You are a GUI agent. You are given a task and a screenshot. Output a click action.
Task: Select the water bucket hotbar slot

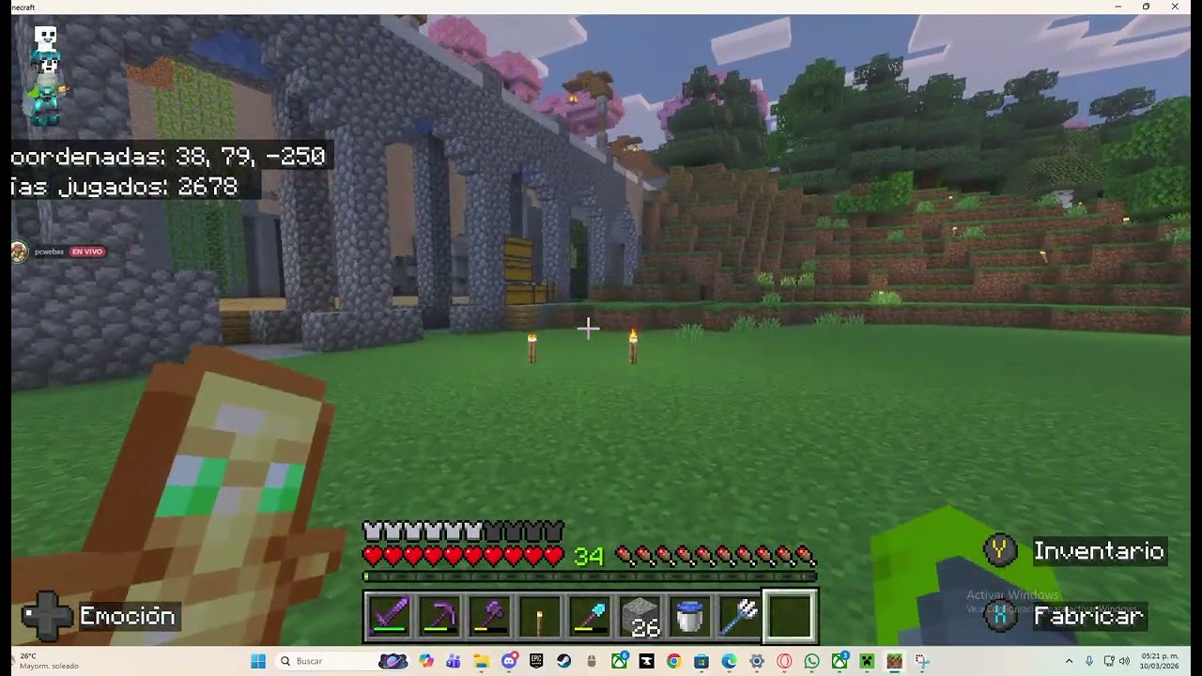(689, 616)
